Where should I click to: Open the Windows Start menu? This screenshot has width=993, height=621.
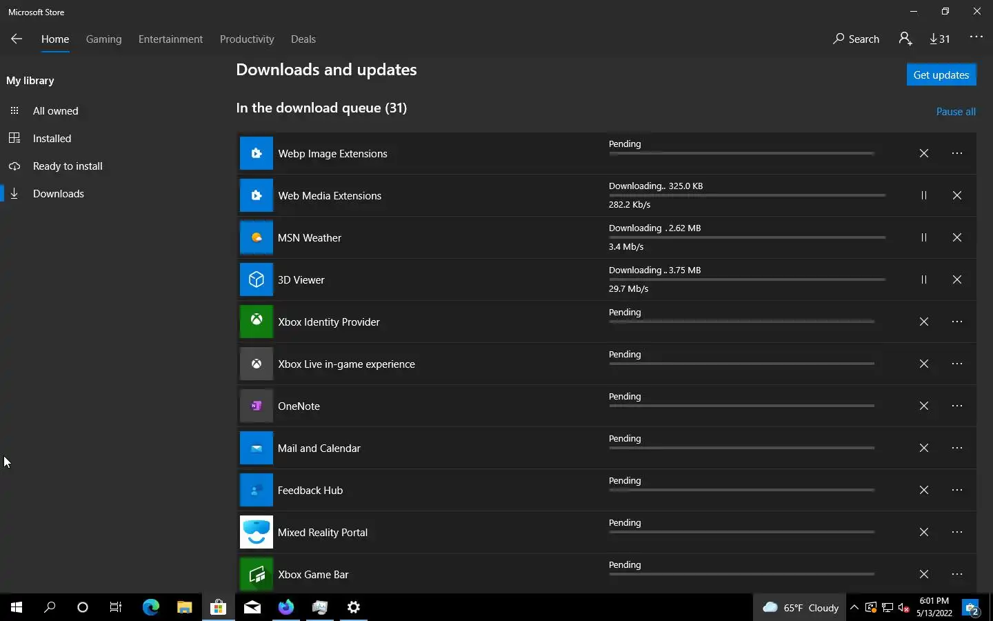tap(17, 607)
